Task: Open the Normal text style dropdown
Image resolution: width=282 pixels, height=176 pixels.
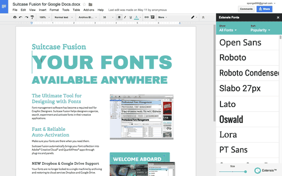Action: (x=63, y=17)
